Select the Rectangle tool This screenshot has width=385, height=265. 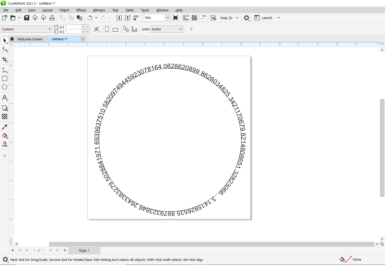click(x=5, y=78)
